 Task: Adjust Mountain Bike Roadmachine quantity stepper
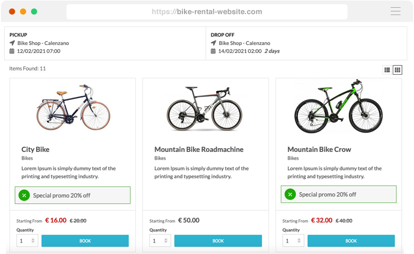(166, 241)
